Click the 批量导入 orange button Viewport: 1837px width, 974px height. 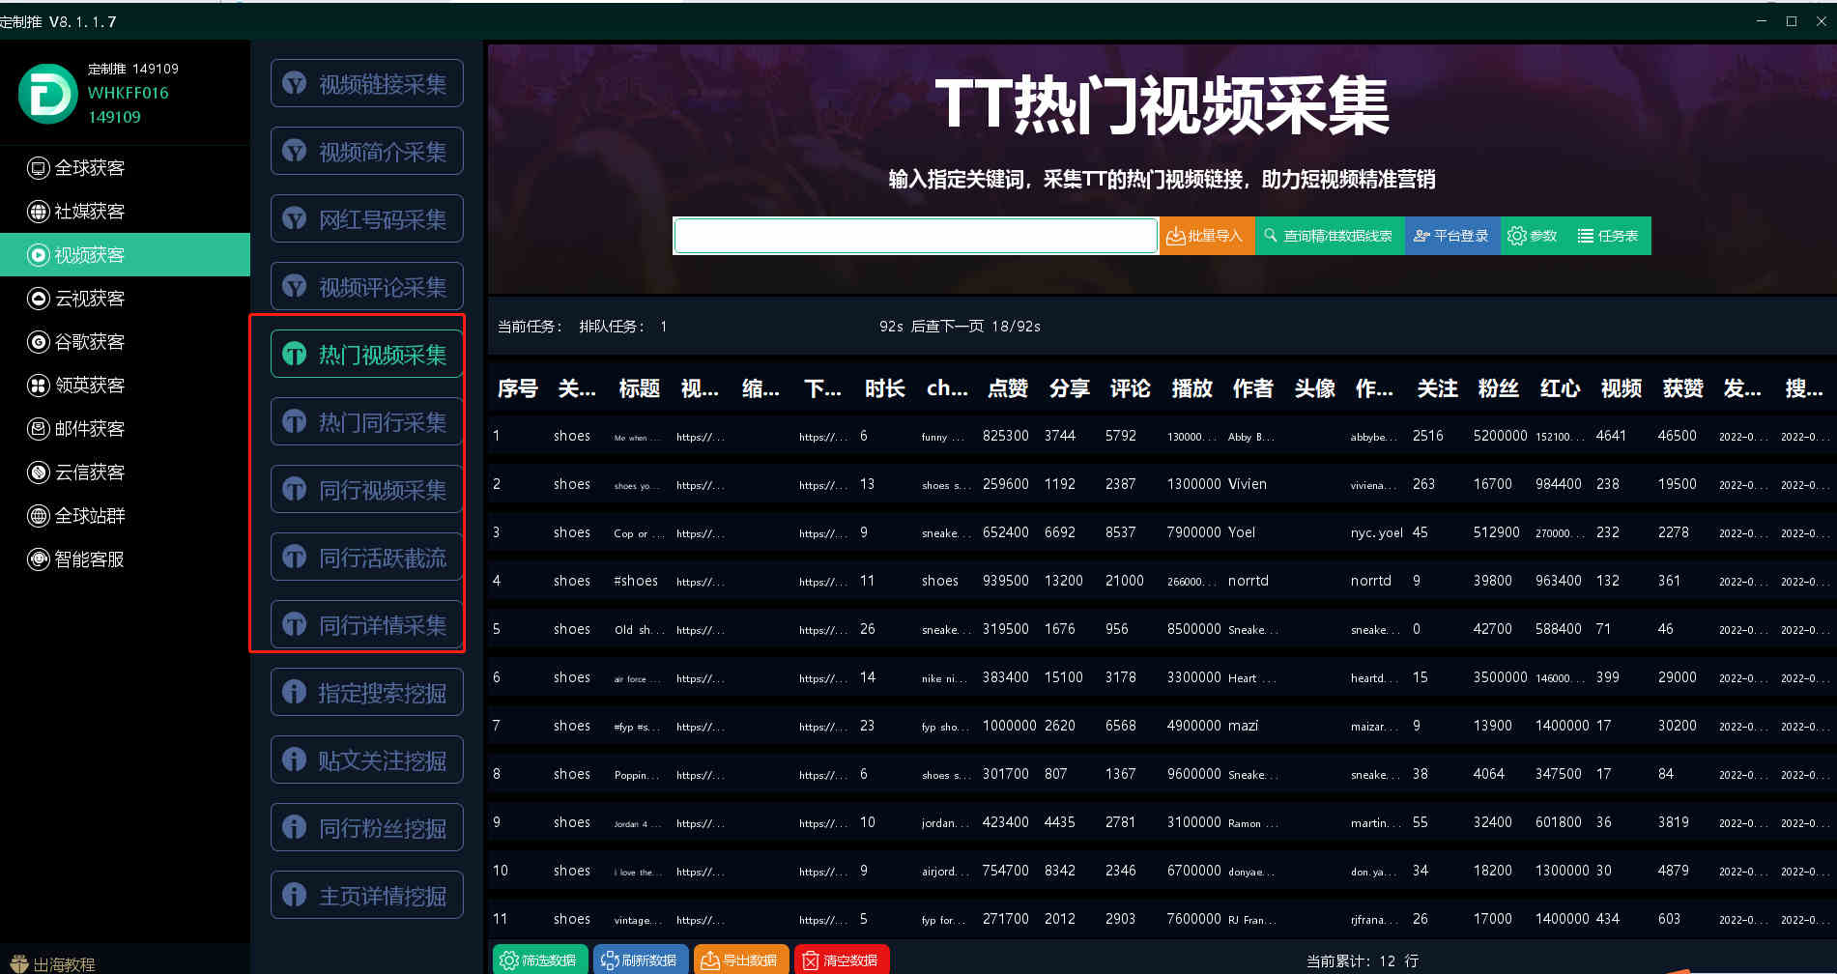coord(1207,236)
